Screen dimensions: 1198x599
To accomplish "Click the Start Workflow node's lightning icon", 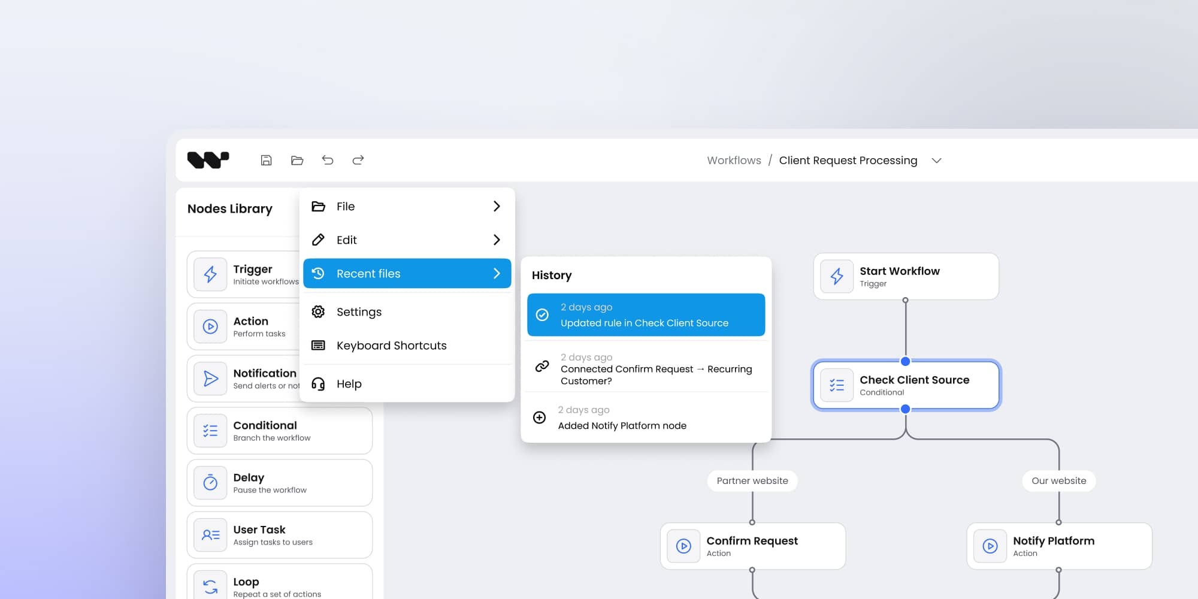I will (x=837, y=276).
